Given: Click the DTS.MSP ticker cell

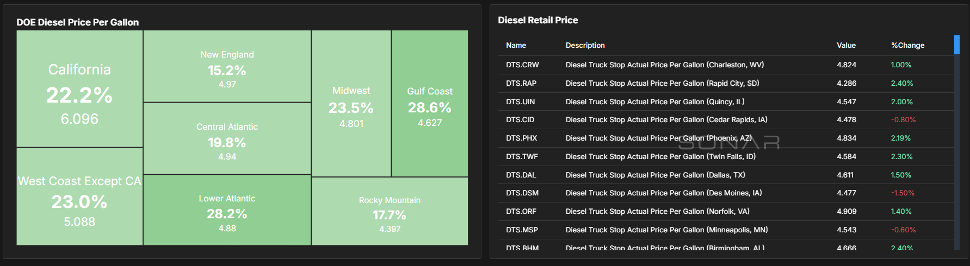Looking at the screenshot, I should pos(522,230).
